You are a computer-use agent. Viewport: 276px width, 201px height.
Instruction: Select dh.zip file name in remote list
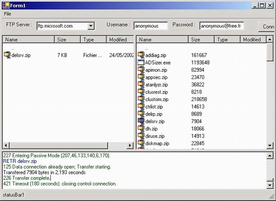(151, 129)
